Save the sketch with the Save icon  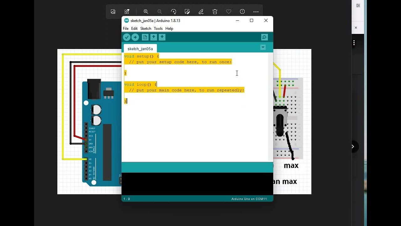pos(162,37)
